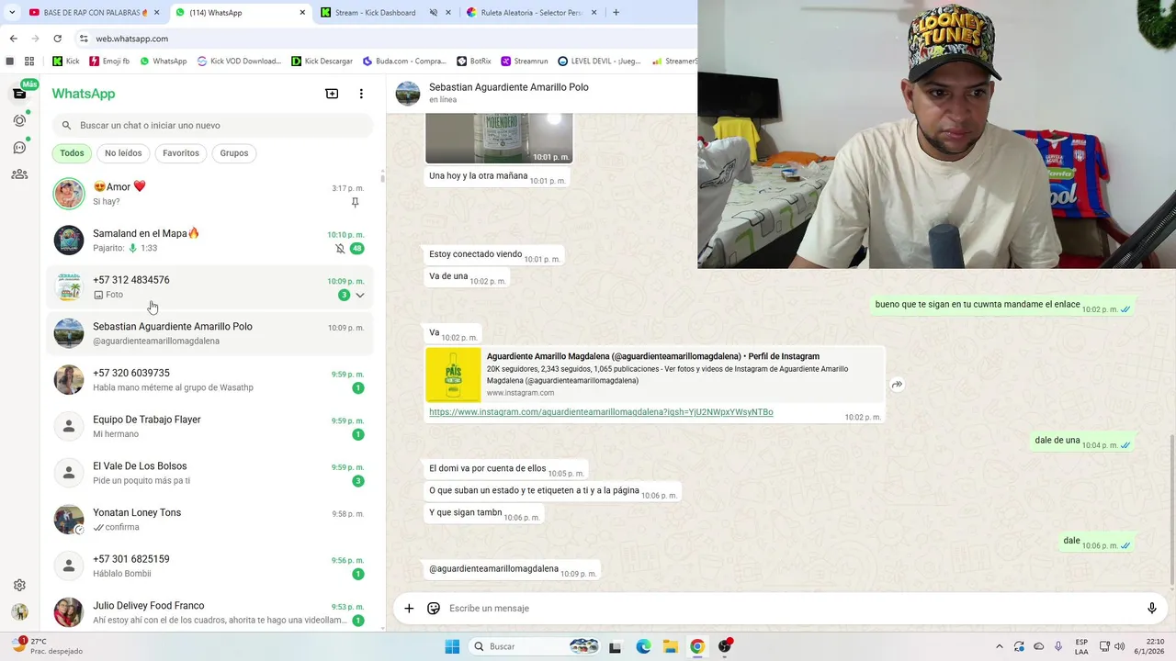Viewport: 1176px width, 661px height.
Task: Open site information icon in address bar
Action: pyautogui.click(x=84, y=39)
